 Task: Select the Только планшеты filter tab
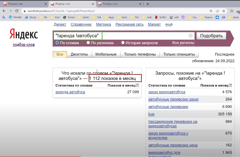point(179,54)
